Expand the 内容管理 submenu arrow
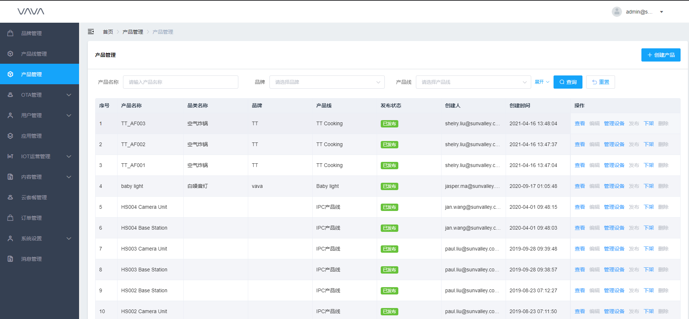This screenshot has width=689, height=319. click(69, 177)
